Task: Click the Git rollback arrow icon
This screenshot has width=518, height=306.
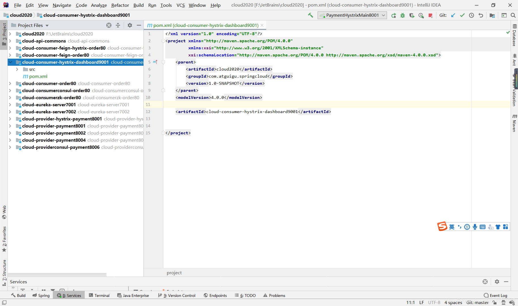Action: 481,15
